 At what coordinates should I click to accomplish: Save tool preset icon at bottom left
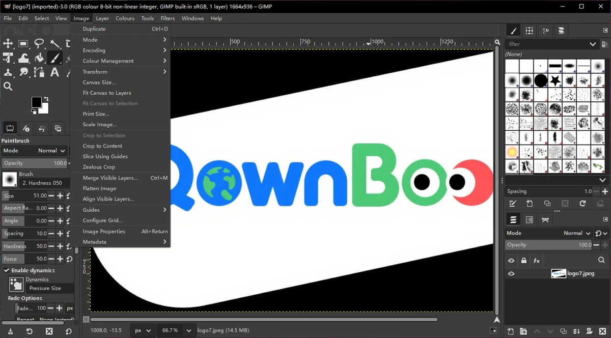coord(10,331)
